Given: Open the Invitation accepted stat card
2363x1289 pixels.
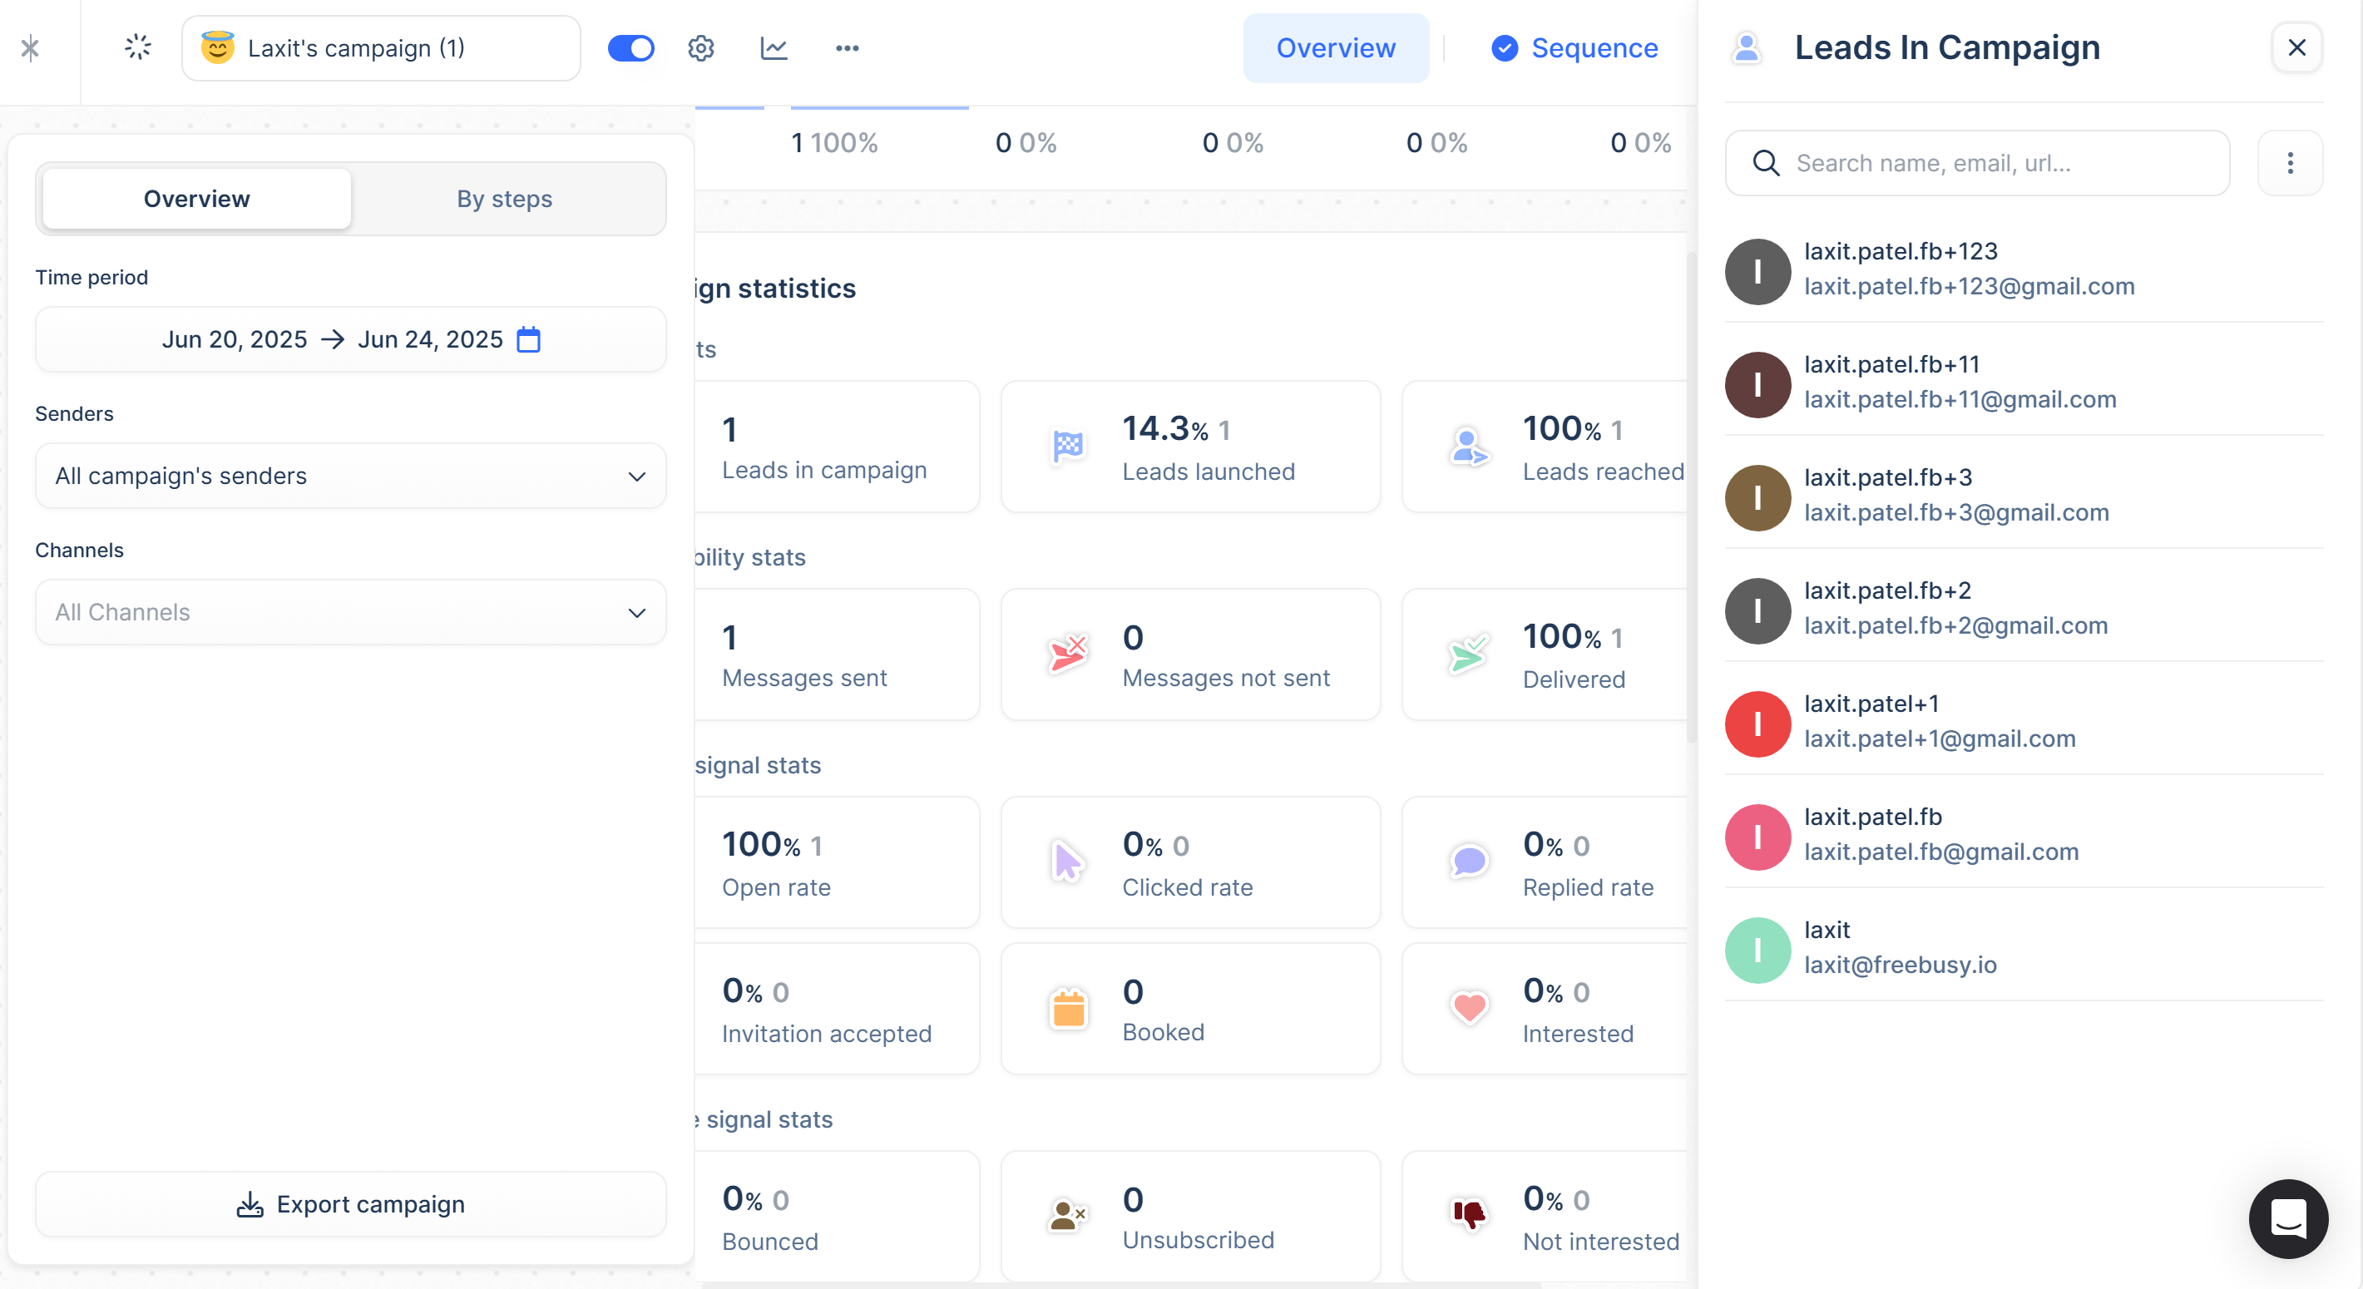Looking at the screenshot, I should coord(836,1010).
